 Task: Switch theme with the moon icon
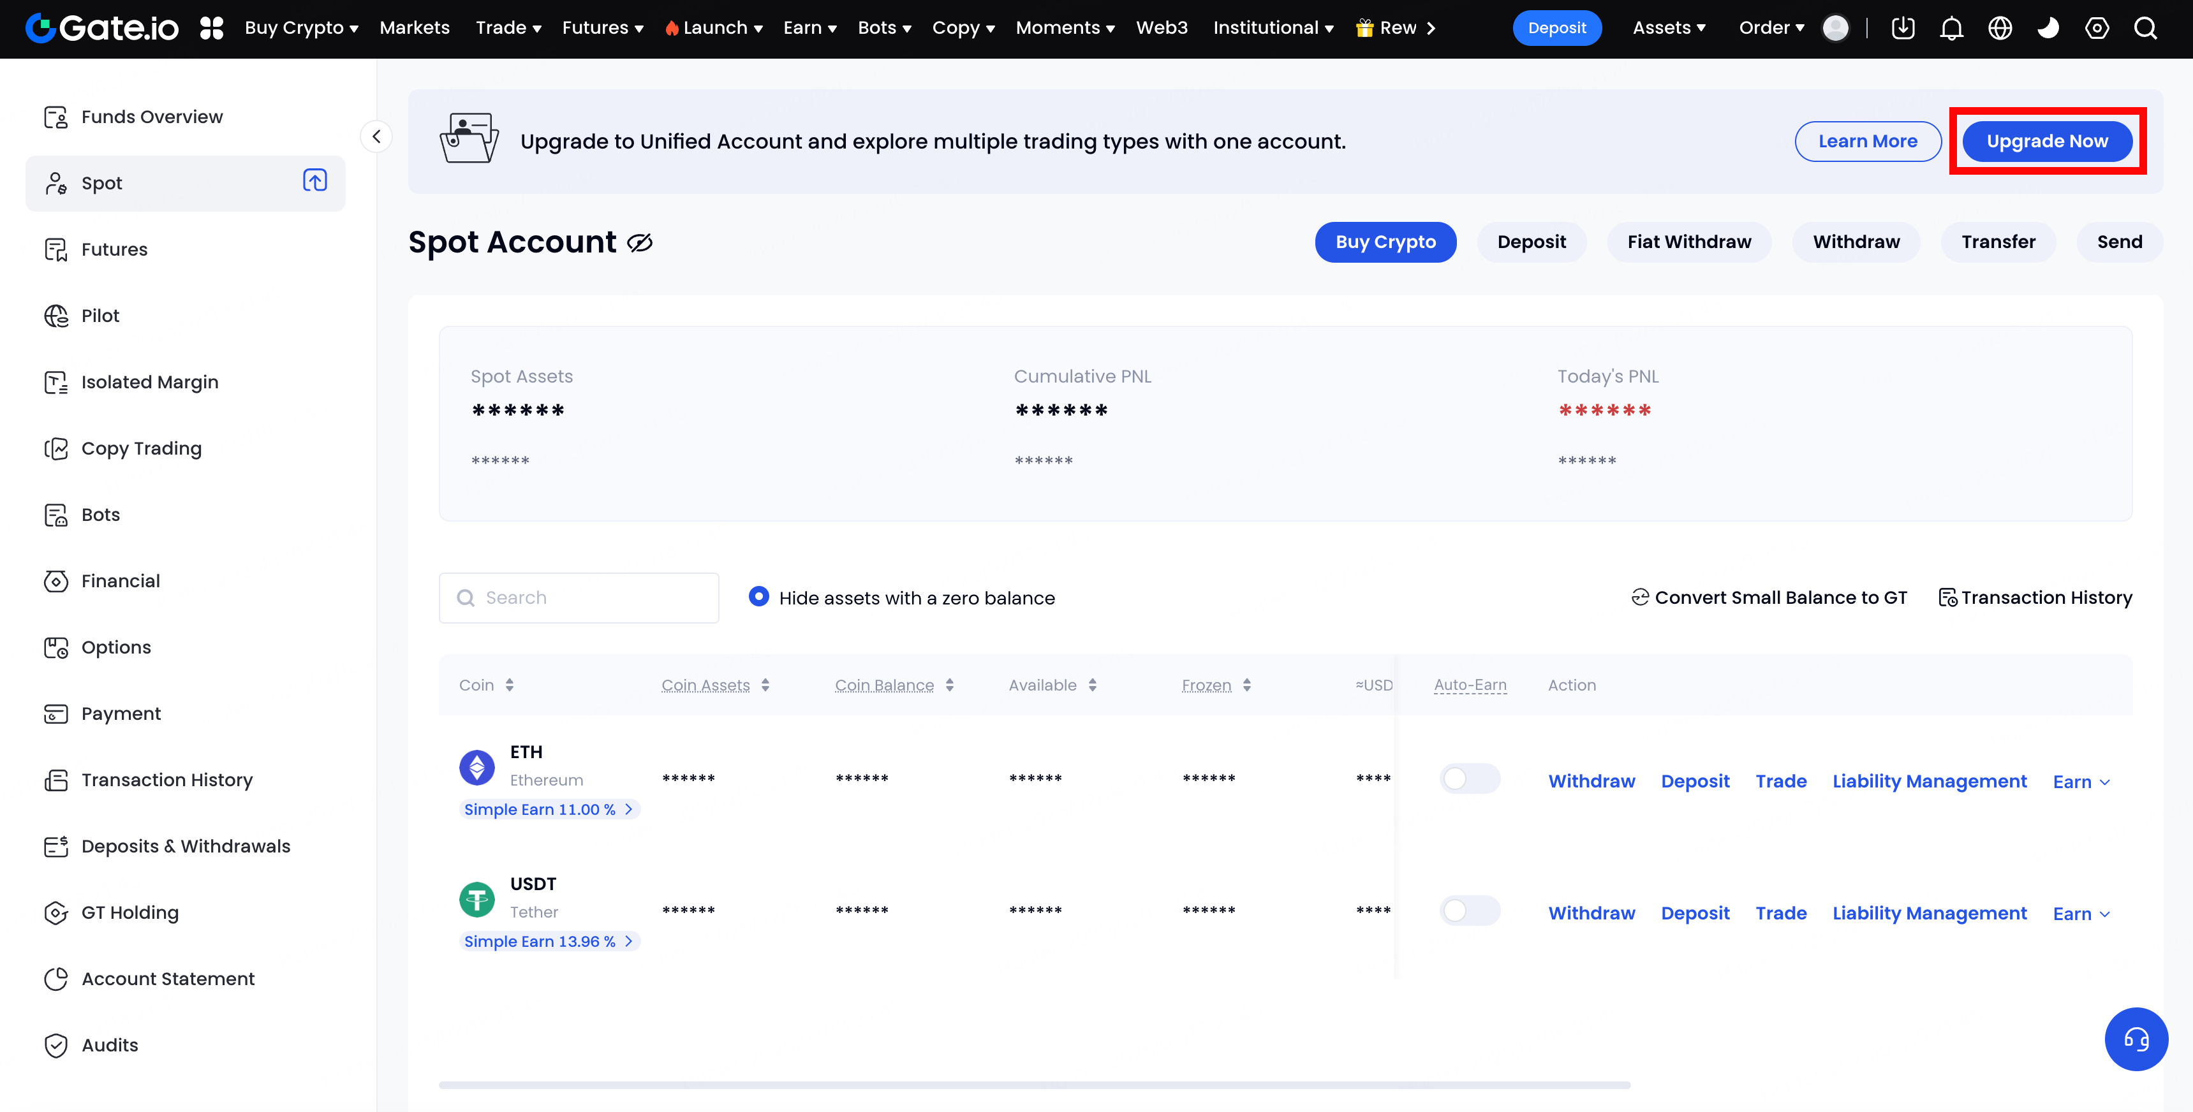coord(2048,28)
